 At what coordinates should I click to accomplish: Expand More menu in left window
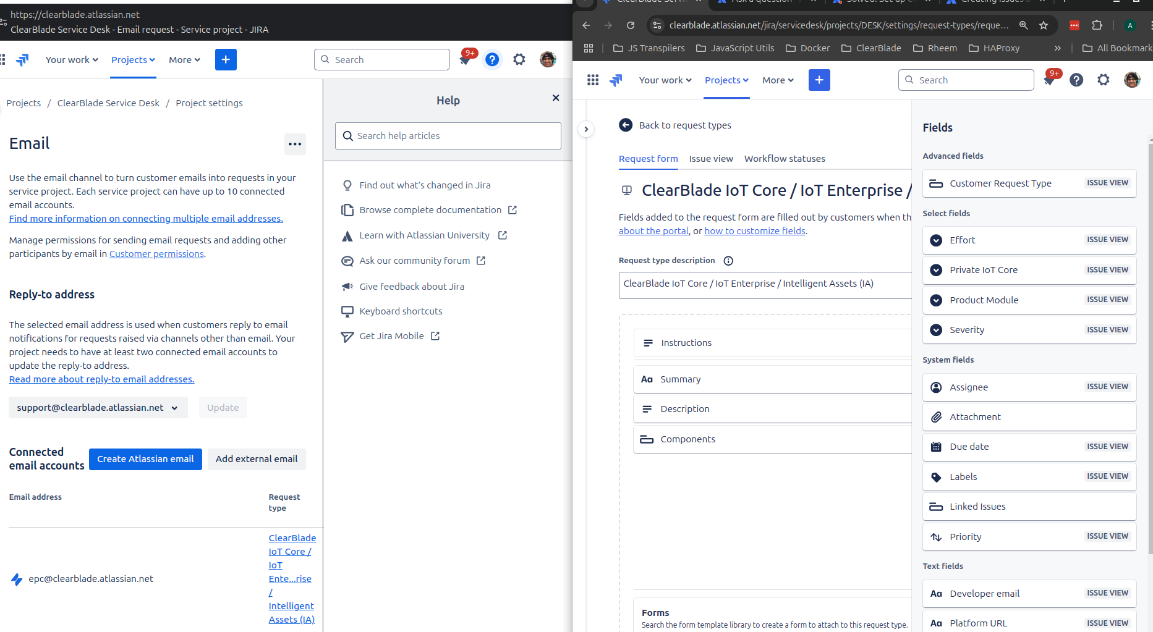(x=184, y=60)
